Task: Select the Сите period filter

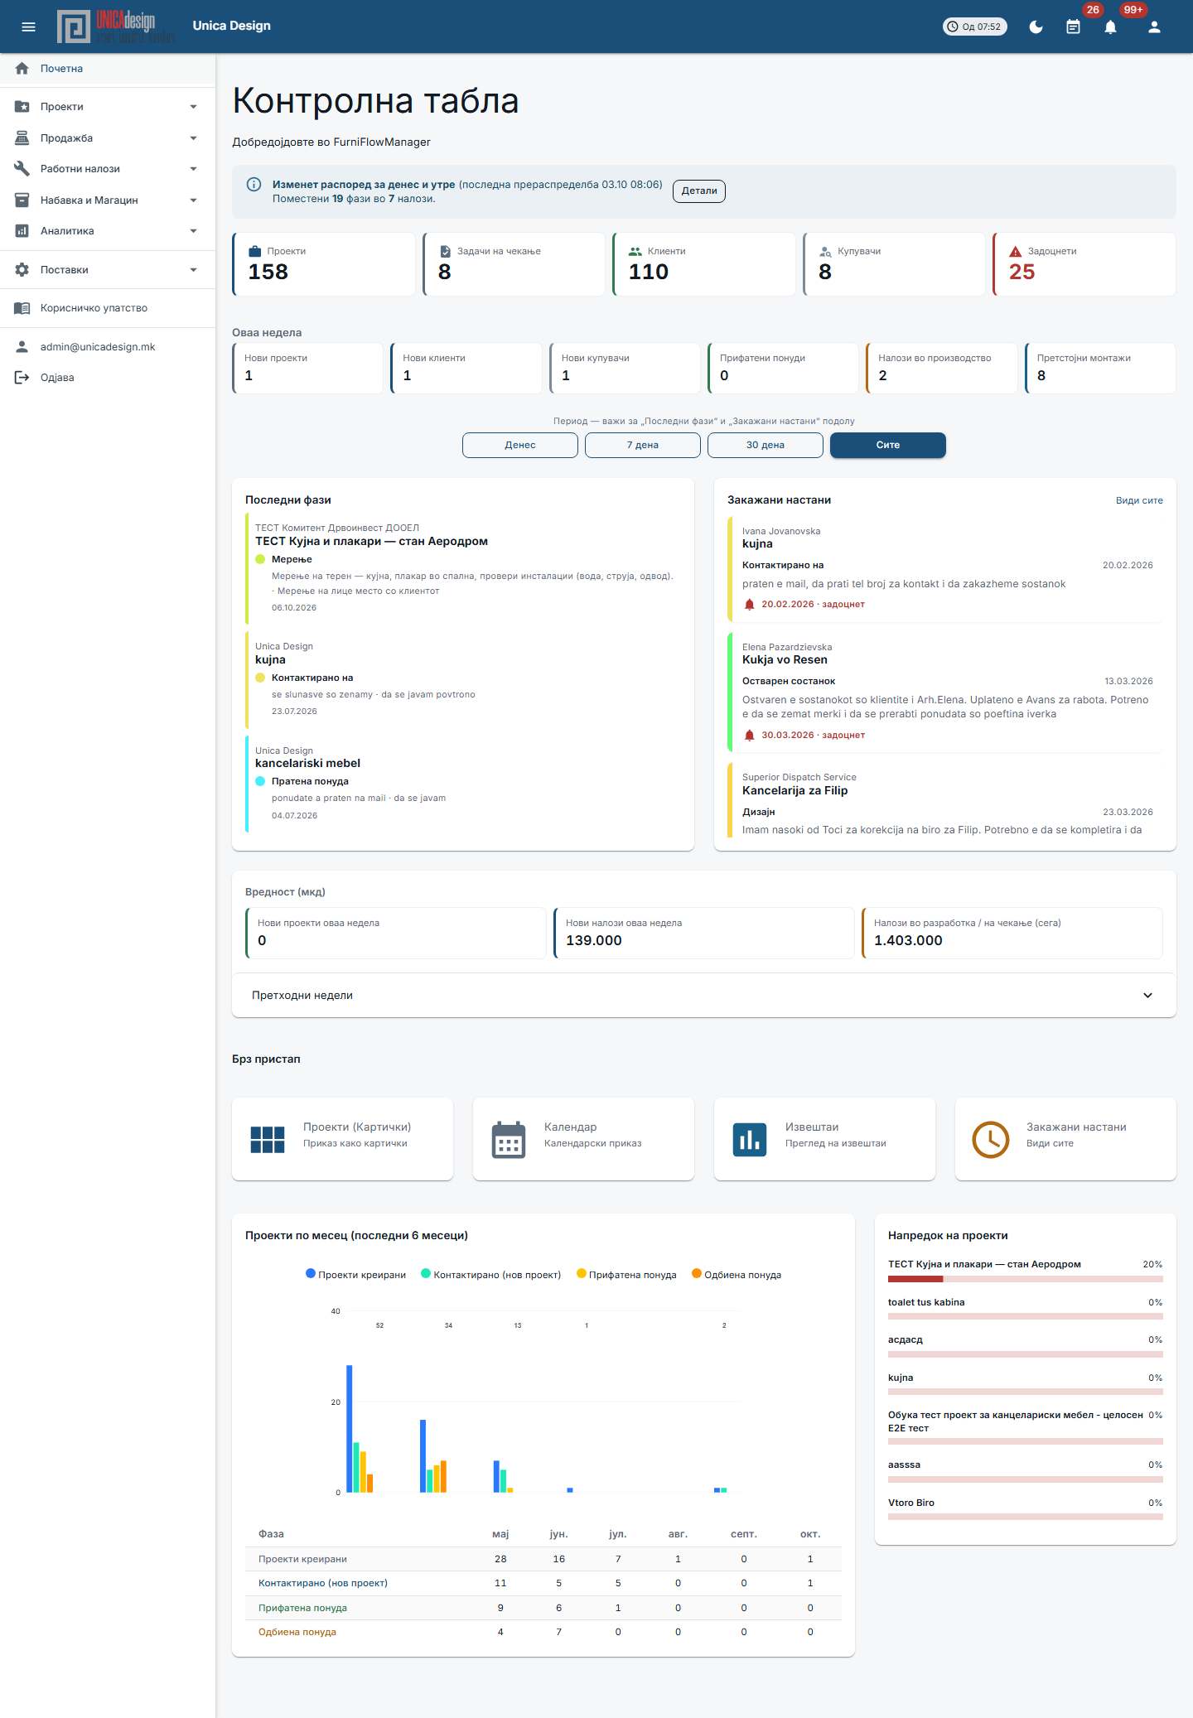Action: [x=888, y=445]
